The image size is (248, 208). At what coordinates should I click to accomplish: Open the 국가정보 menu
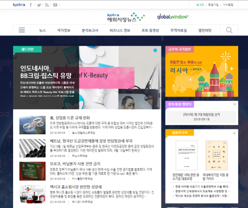(64, 31)
